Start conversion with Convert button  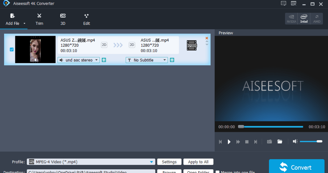point(297,167)
